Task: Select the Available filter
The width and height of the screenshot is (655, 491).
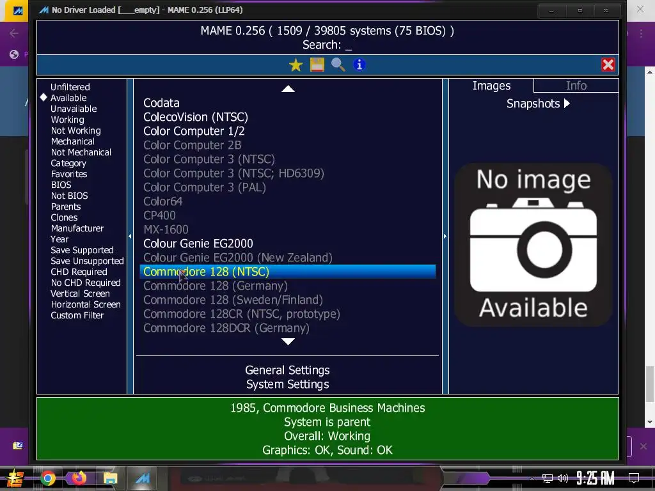Action: tap(68, 98)
